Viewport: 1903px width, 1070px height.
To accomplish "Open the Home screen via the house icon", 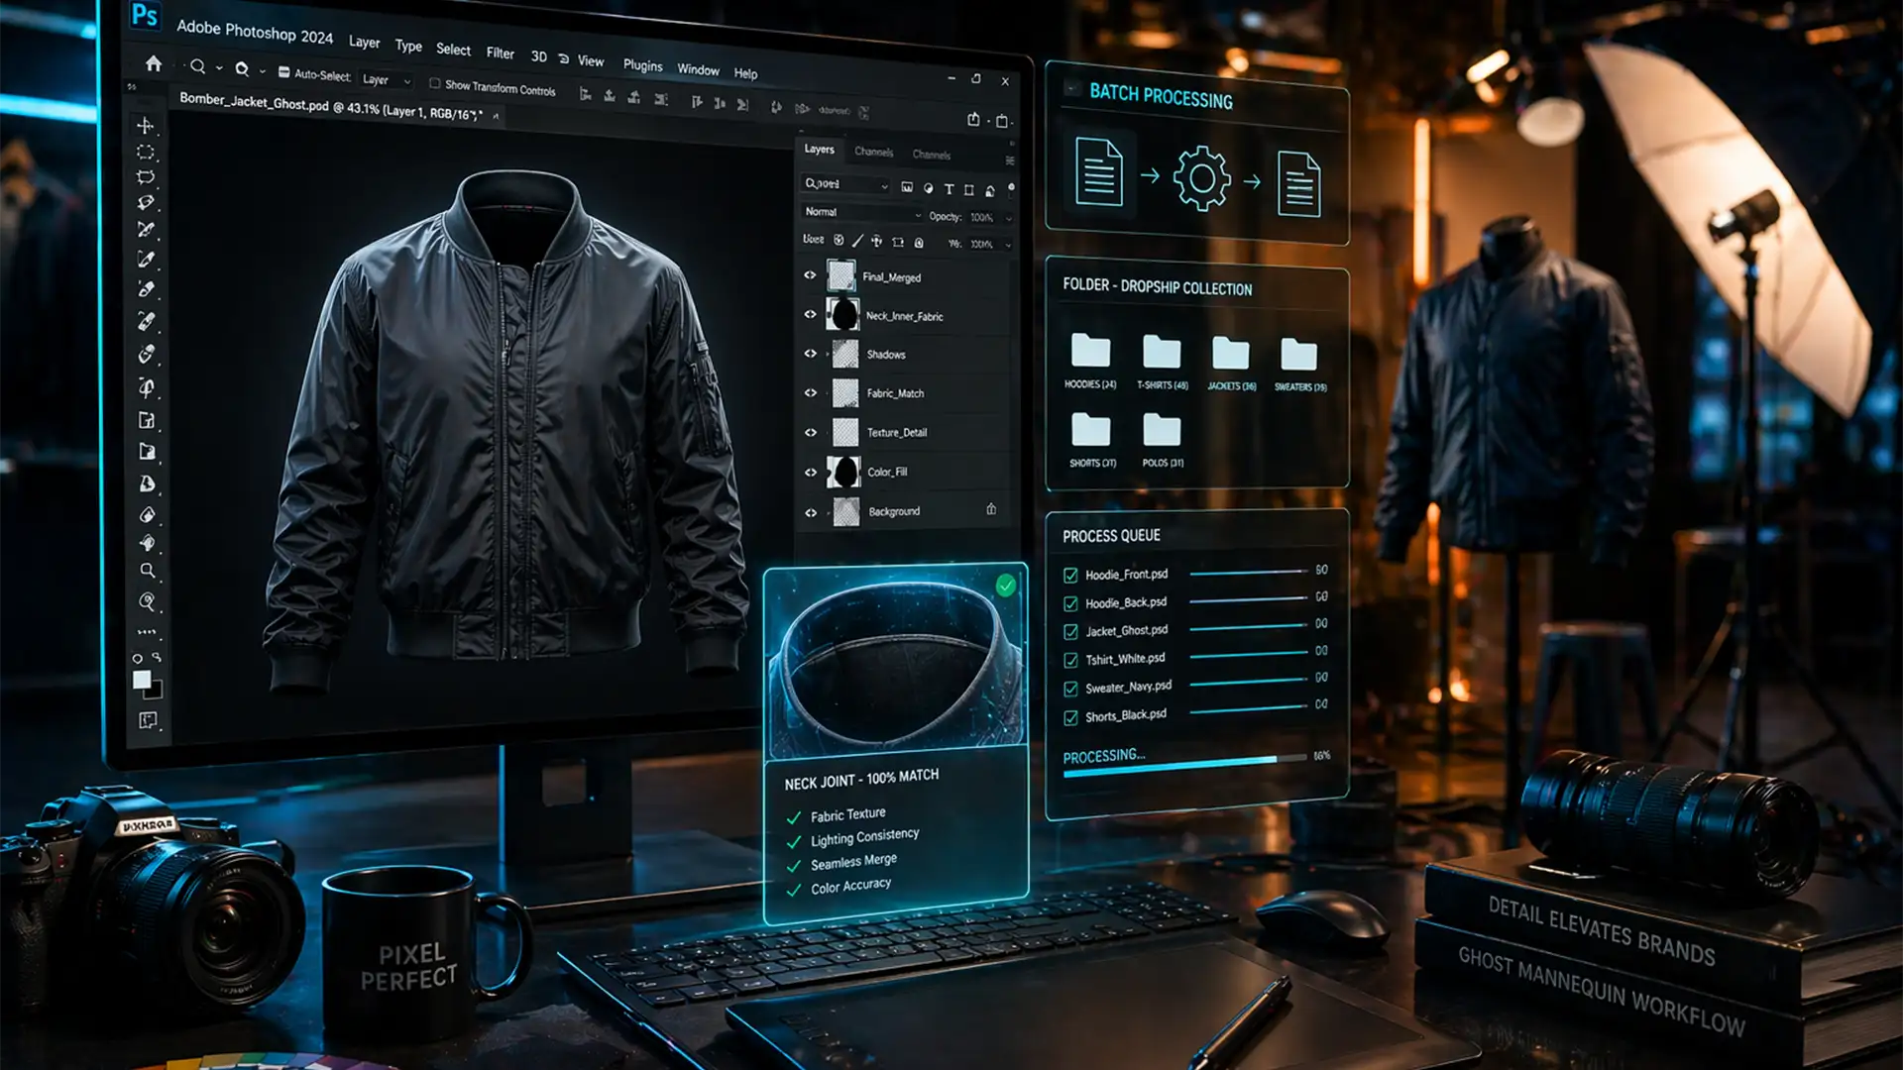I will pyautogui.click(x=153, y=63).
